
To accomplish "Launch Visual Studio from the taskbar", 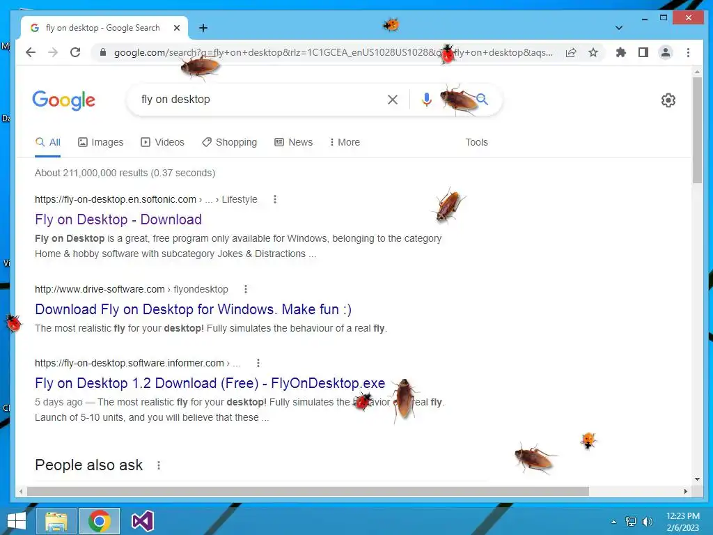I will (142, 521).
